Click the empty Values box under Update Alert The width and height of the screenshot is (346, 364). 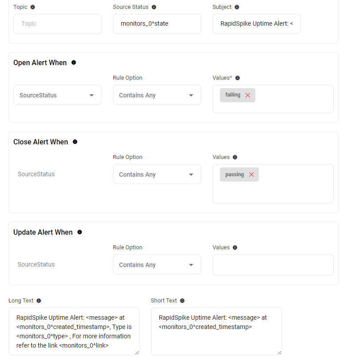[x=273, y=264]
